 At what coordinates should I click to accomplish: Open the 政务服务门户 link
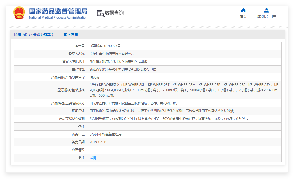(266, 16)
